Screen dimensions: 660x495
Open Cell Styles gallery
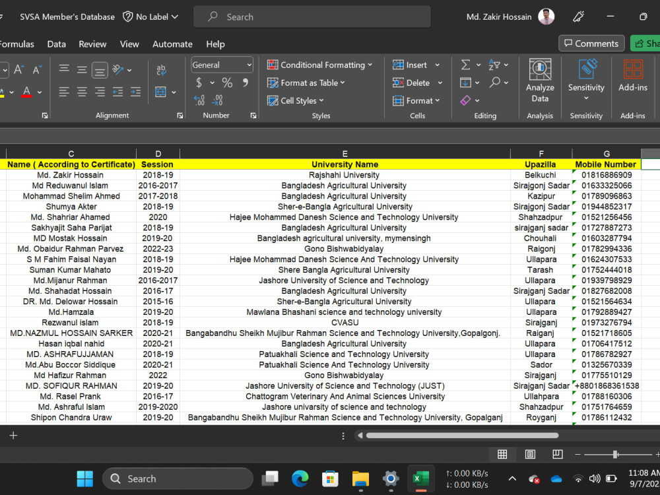click(296, 100)
